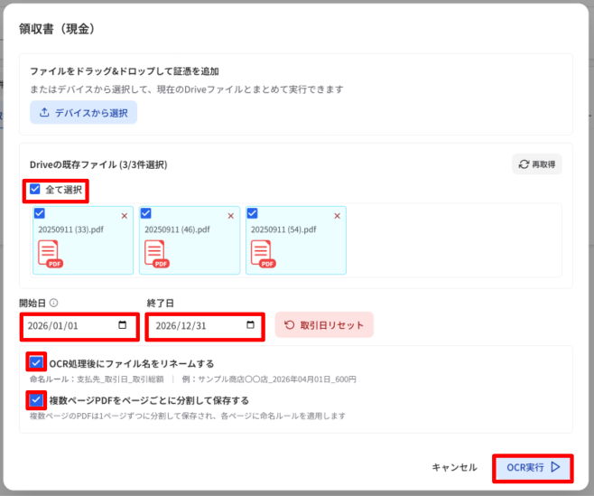Image resolution: width=594 pixels, height=496 pixels.
Task: Click the info icon next to 開始日
Action: (54, 303)
